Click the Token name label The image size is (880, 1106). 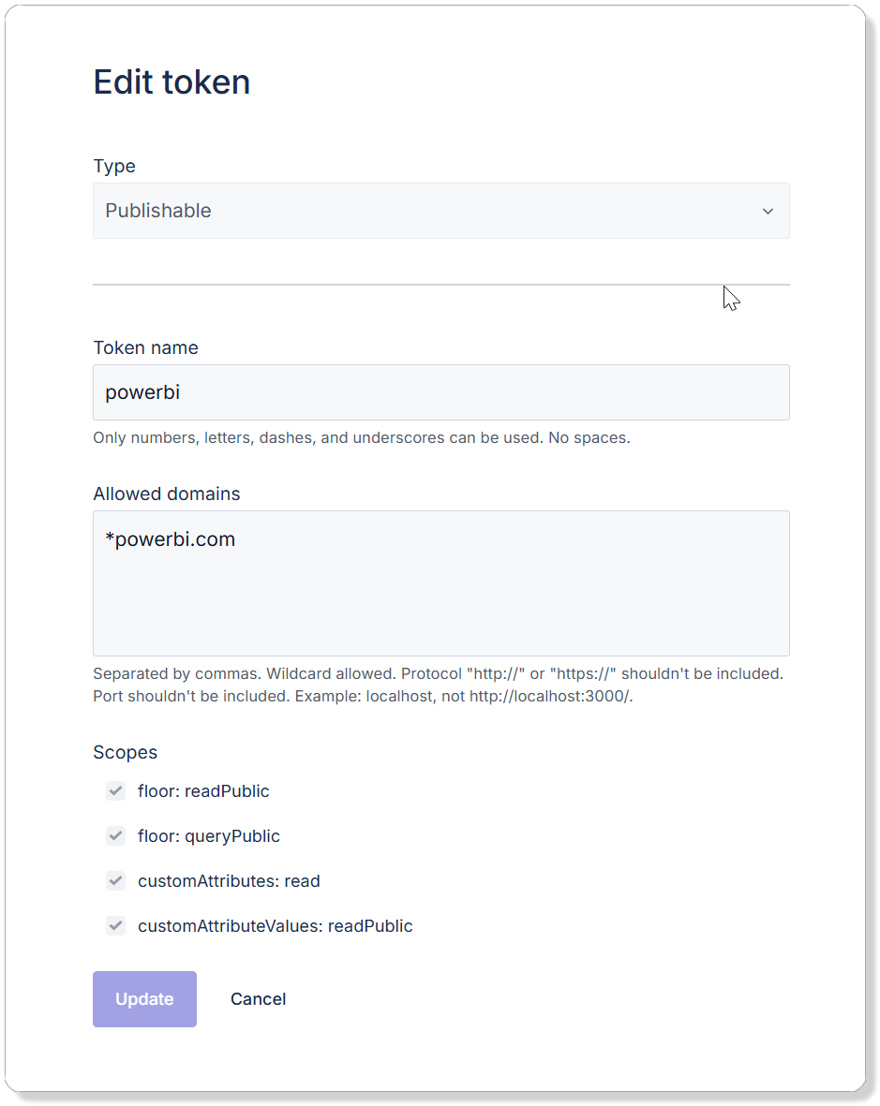pyautogui.click(x=145, y=347)
